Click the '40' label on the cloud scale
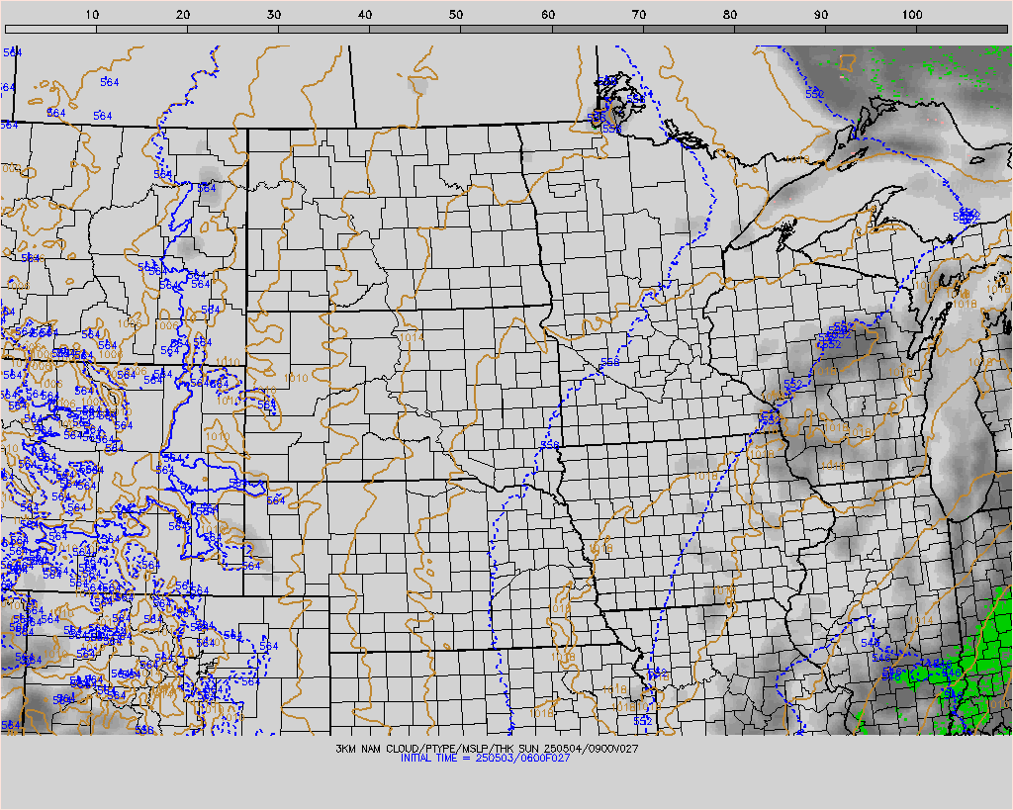The height and width of the screenshot is (810, 1013). [366, 15]
